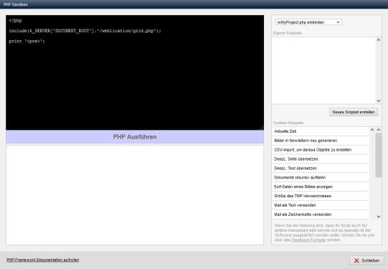The width and height of the screenshot is (388, 269).
Task: Click inside the black PHP code editor
Action: (135, 72)
